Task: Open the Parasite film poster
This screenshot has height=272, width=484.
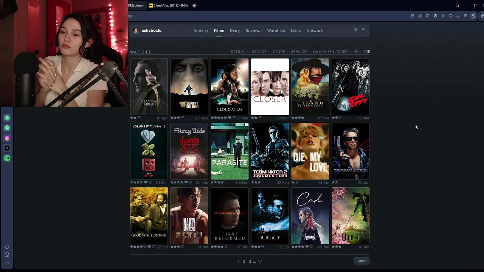Action: [230, 151]
